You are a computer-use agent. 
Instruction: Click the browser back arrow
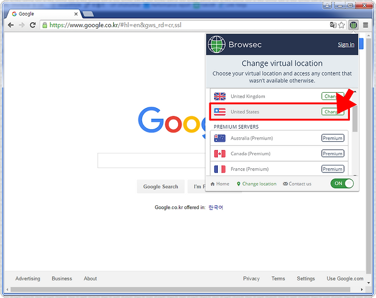(x=10, y=25)
